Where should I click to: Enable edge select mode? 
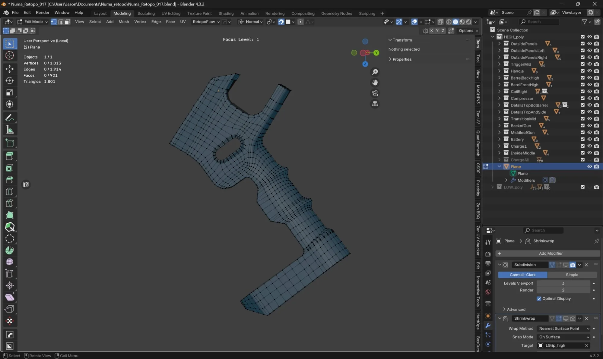[x=61, y=22]
